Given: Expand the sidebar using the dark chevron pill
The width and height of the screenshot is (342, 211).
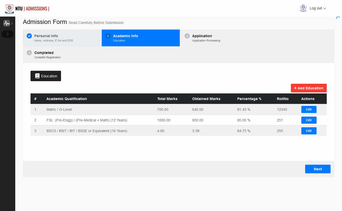Looking at the screenshot, I should point(8,34).
